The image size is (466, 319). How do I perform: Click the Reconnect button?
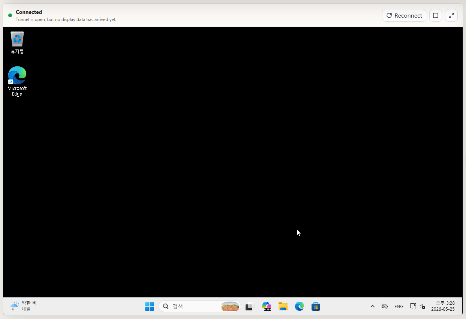pyautogui.click(x=404, y=15)
